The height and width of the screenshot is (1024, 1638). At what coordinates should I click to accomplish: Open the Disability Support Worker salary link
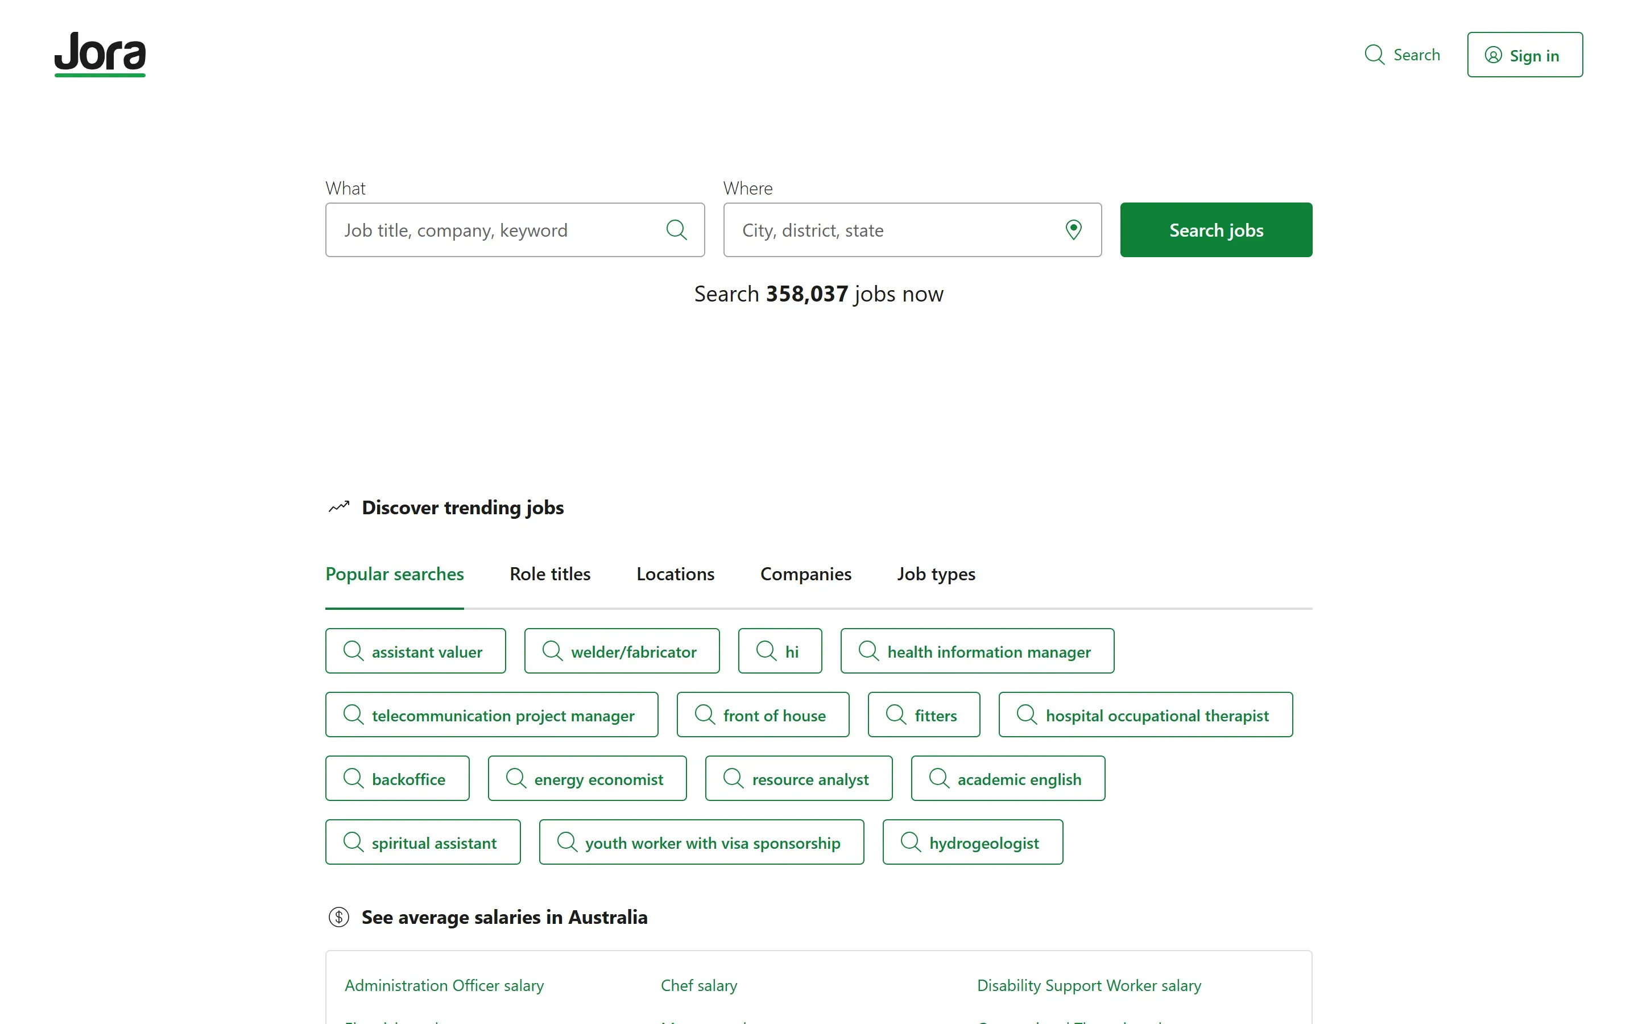pos(1089,985)
